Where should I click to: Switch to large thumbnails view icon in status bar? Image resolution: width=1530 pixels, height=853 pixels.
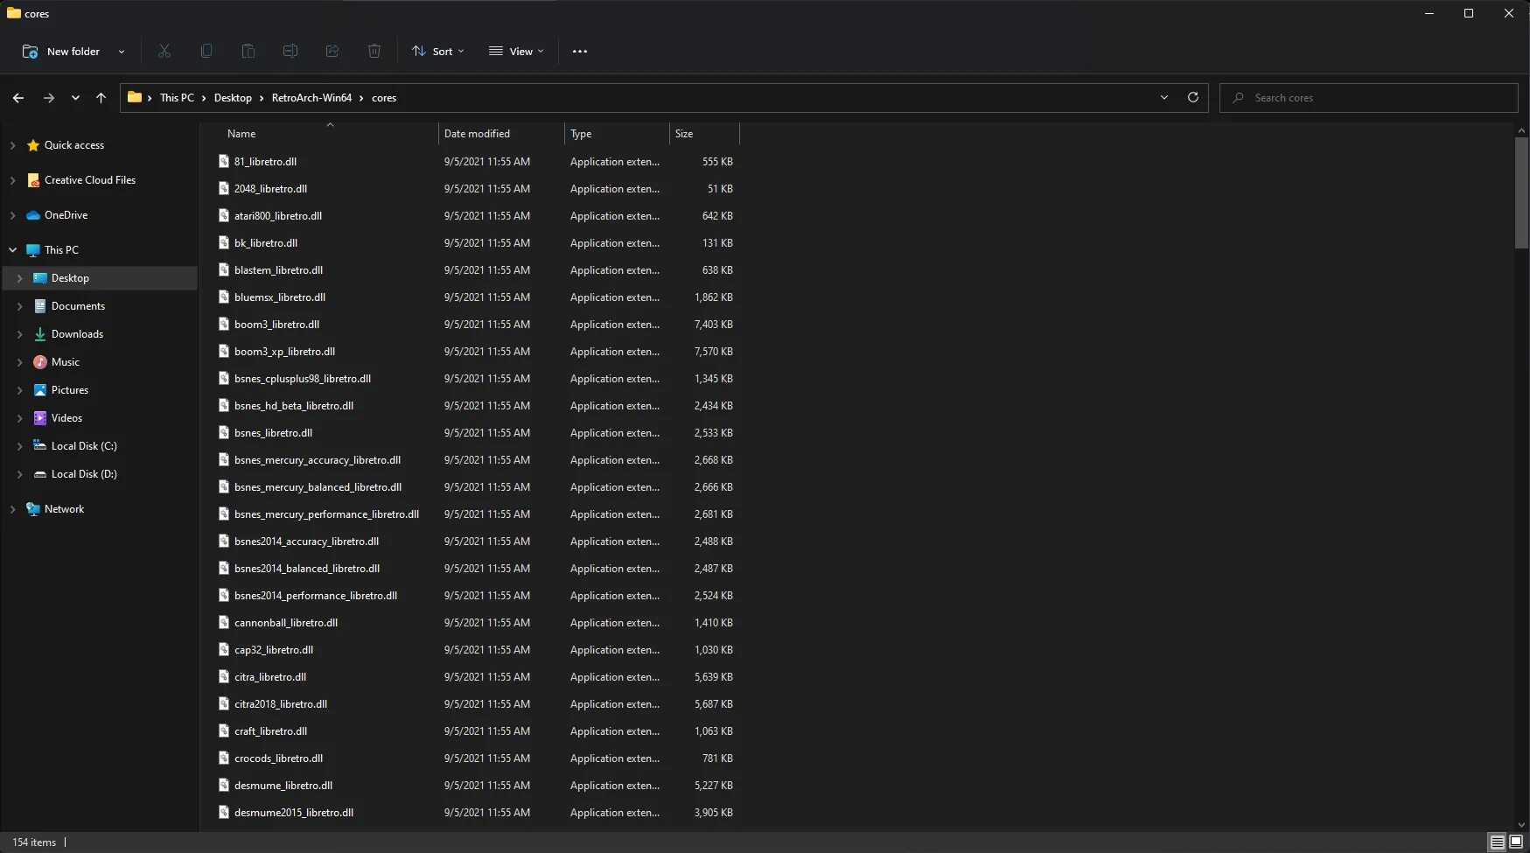click(1516, 843)
